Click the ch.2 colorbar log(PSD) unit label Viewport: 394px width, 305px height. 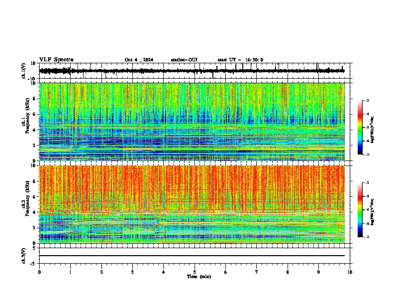point(373,212)
